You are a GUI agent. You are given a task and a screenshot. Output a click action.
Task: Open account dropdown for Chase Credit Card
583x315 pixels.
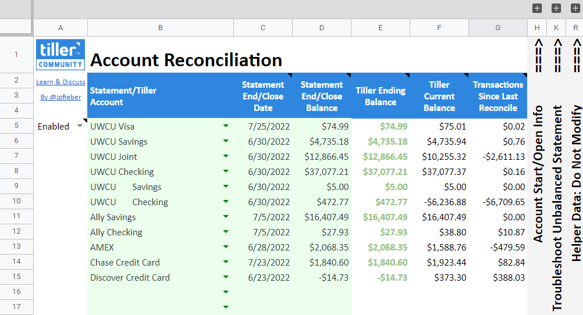226,262
